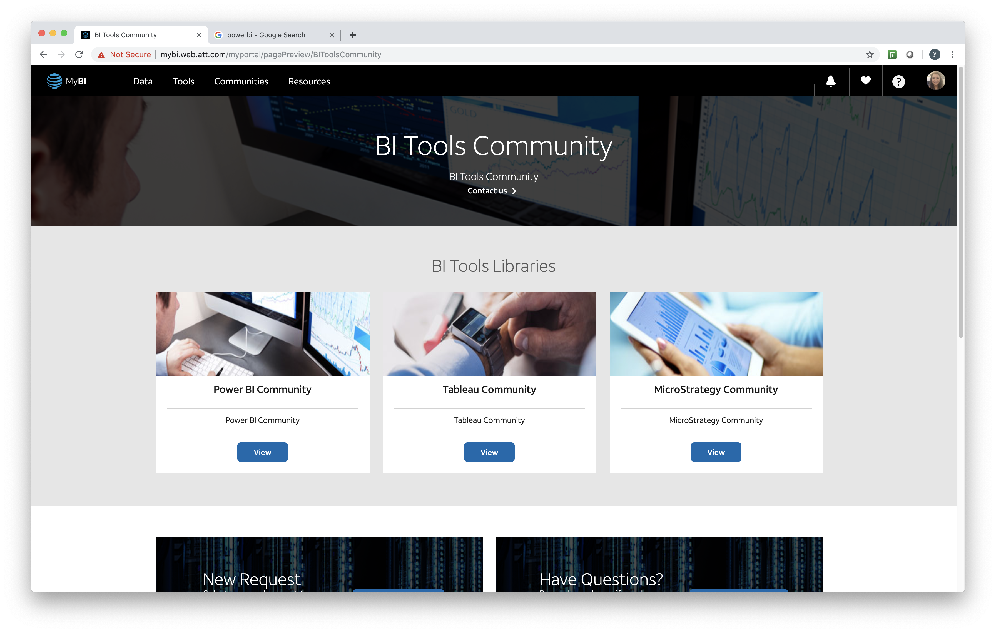The width and height of the screenshot is (996, 633).
Task: Reload the page
Action: [79, 54]
